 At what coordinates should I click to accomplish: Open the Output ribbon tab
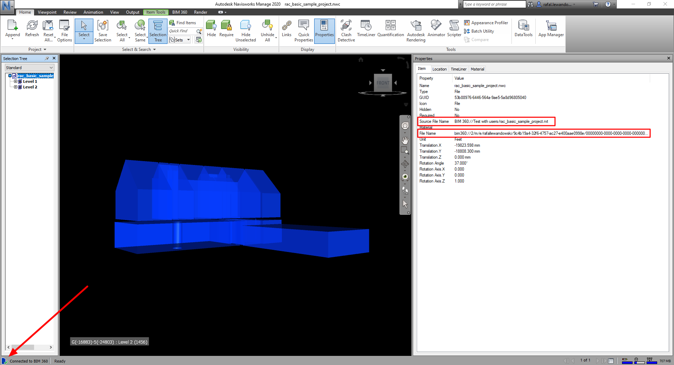(133, 12)
